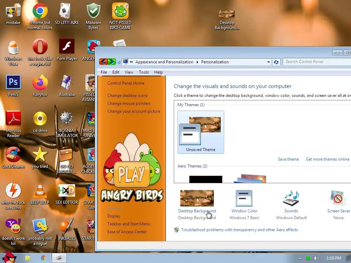This screenshot has height=263, width=351.
Task: Go to Control Panel Home
Action: [x=126, y=83]
